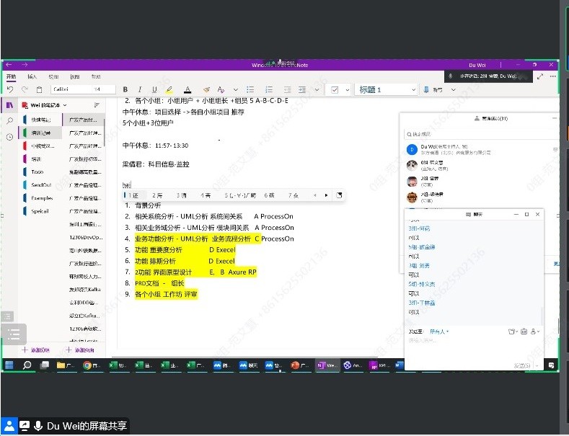Expand the arrow beside chat send button
This screenshot has width=569, height=436.
point(537,365)
